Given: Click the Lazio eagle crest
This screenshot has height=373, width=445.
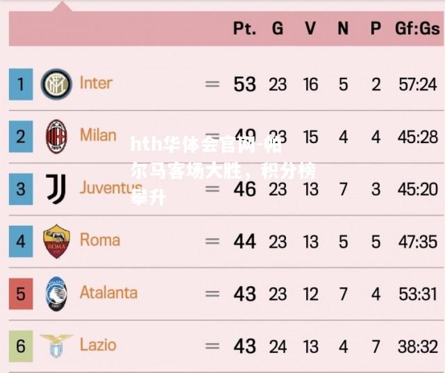Looking at the screenshot, I should (x=56, y=346).
